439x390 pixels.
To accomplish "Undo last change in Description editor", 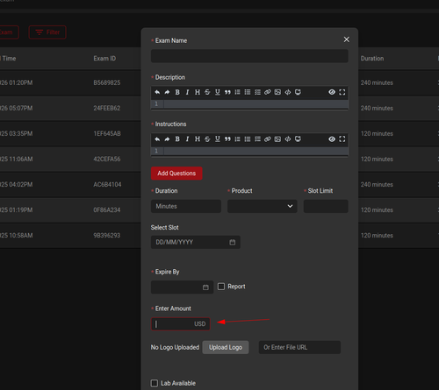I will click(x=157, y=92).
